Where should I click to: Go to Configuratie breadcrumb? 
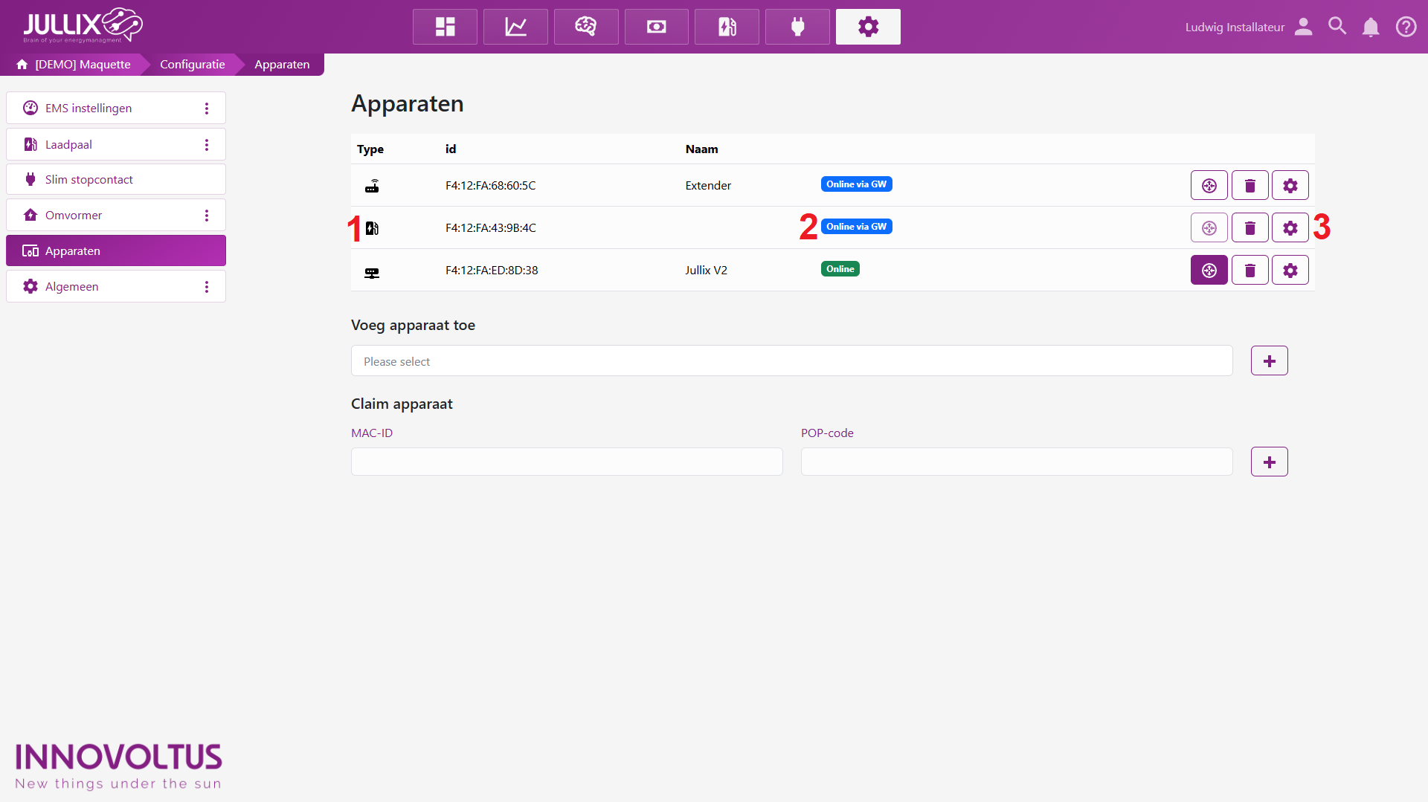point(192,65)
